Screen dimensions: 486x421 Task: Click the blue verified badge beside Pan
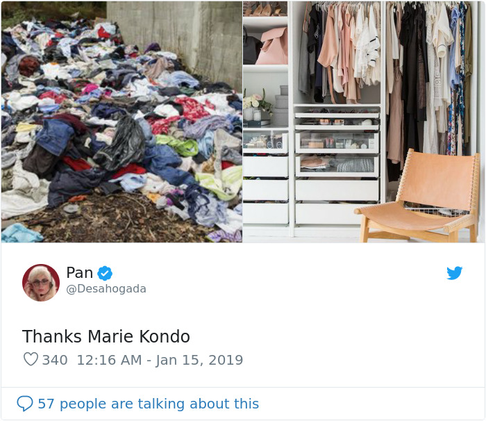pyautogui.click(x=105, y=273)
